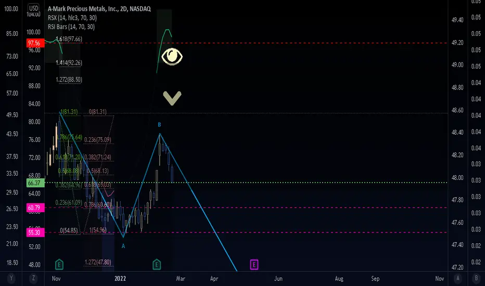Select the 0.236(75.09) Fibonacci label
Image resolution: width=485 pixels, height=286 pixels.
pyautogui.click(x=97, y=140)
